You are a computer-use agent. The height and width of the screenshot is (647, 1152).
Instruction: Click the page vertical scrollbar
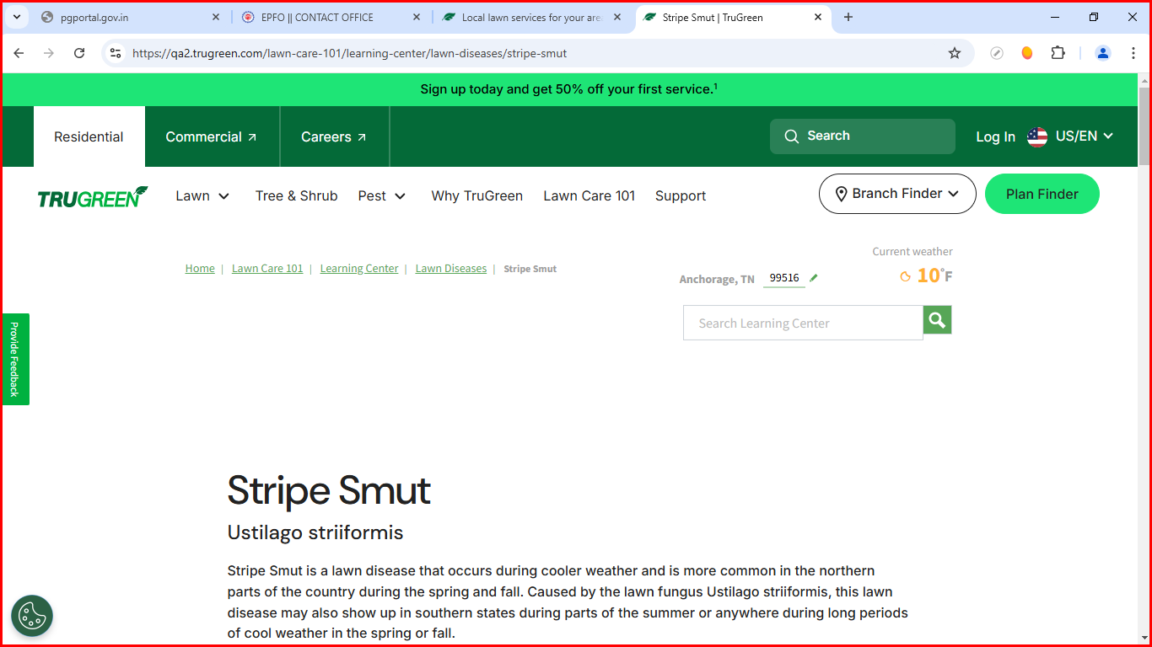click(x=1144, y=126)
